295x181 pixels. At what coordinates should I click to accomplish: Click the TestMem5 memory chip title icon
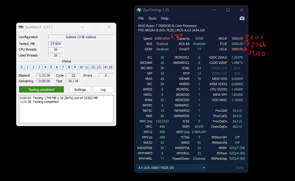click(x=21, y=27)
